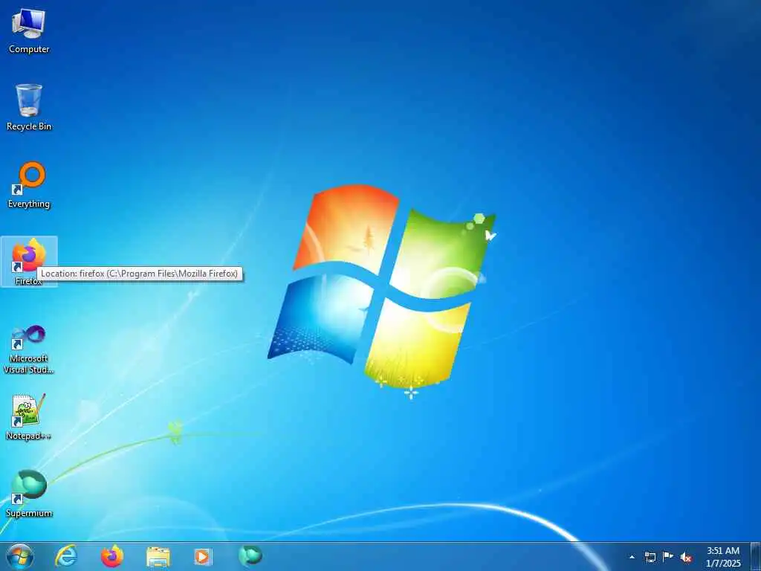Open the Action Center flag icon

[668, 556]
